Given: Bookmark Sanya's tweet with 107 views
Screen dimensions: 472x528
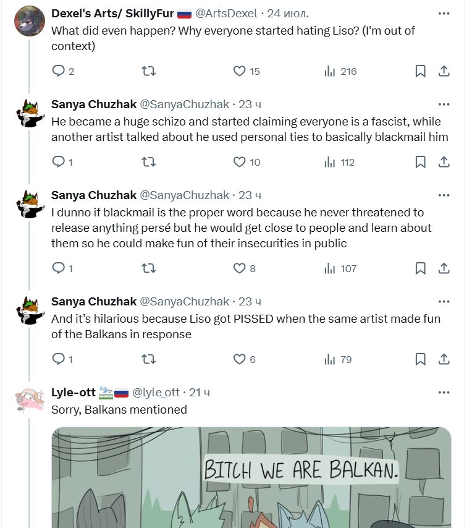Looking at the screenshot, I should pyautogui.click(x=420, y=268).
